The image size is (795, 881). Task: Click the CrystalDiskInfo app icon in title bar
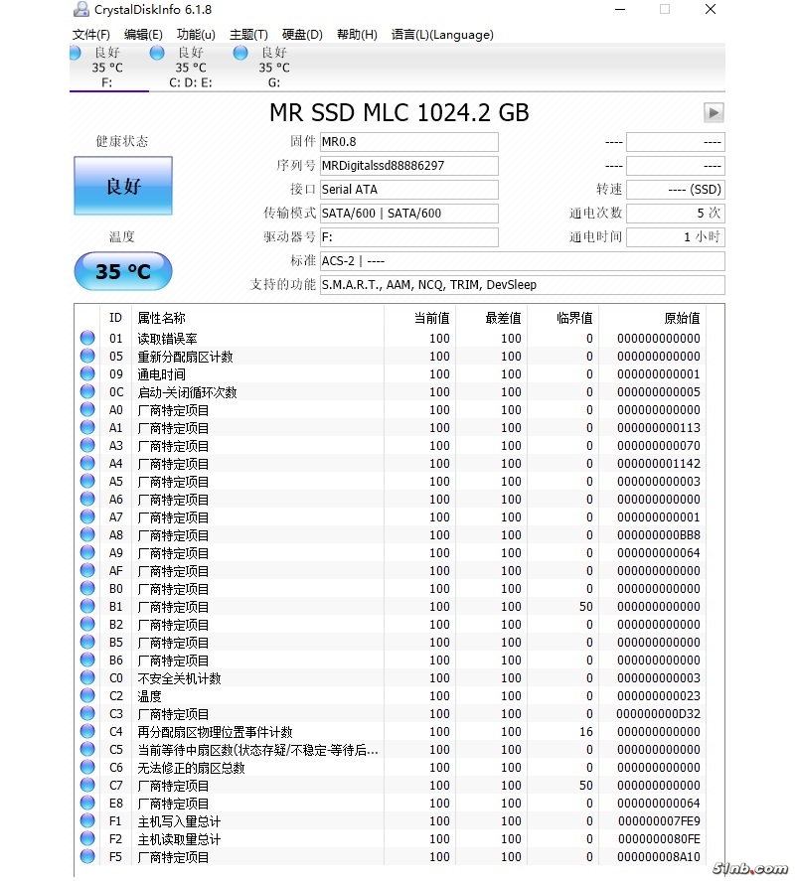(x=80, y=10)
